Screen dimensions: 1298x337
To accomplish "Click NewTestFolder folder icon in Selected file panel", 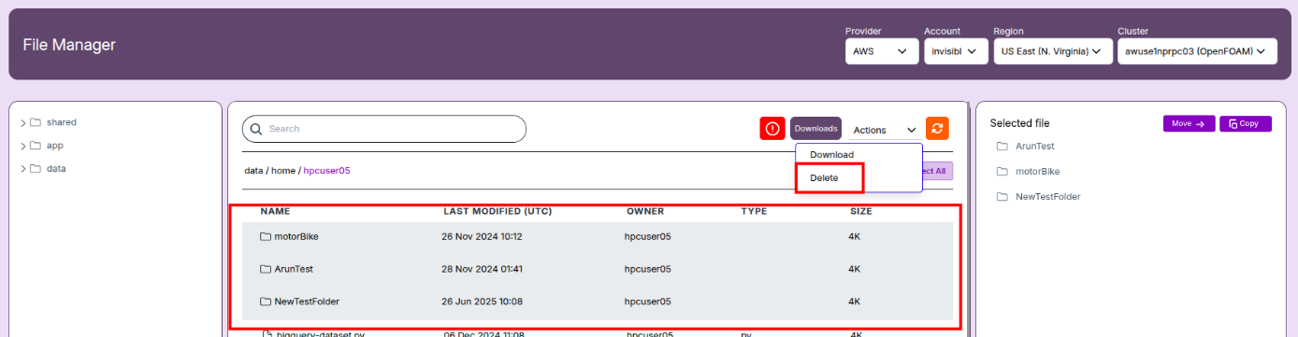I will 1002,197.
